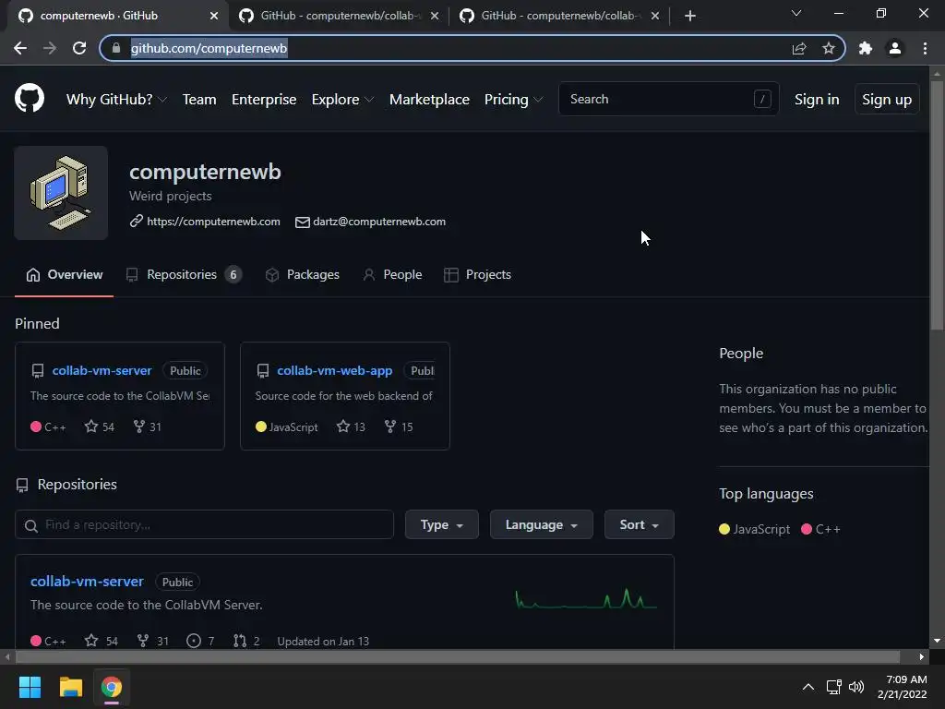945x709 pixels.
Task: Expand the Why GitHub? menu
Action: click(116, 100)
